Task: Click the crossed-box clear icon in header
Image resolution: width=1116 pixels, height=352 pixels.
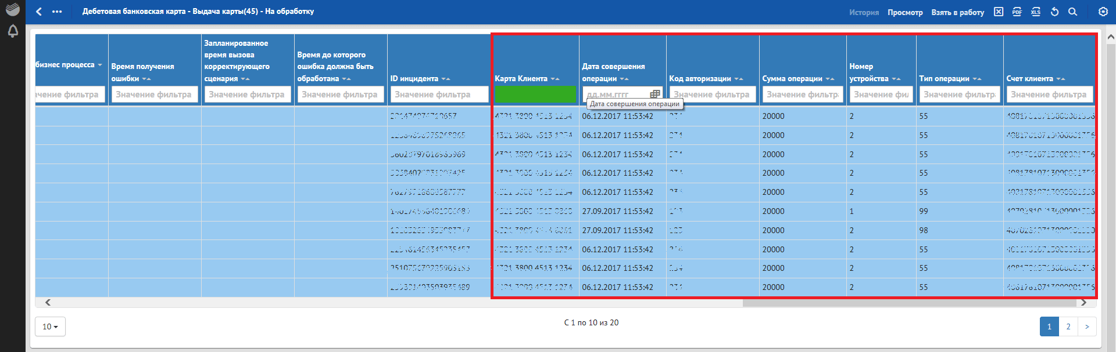Action: 999,12
